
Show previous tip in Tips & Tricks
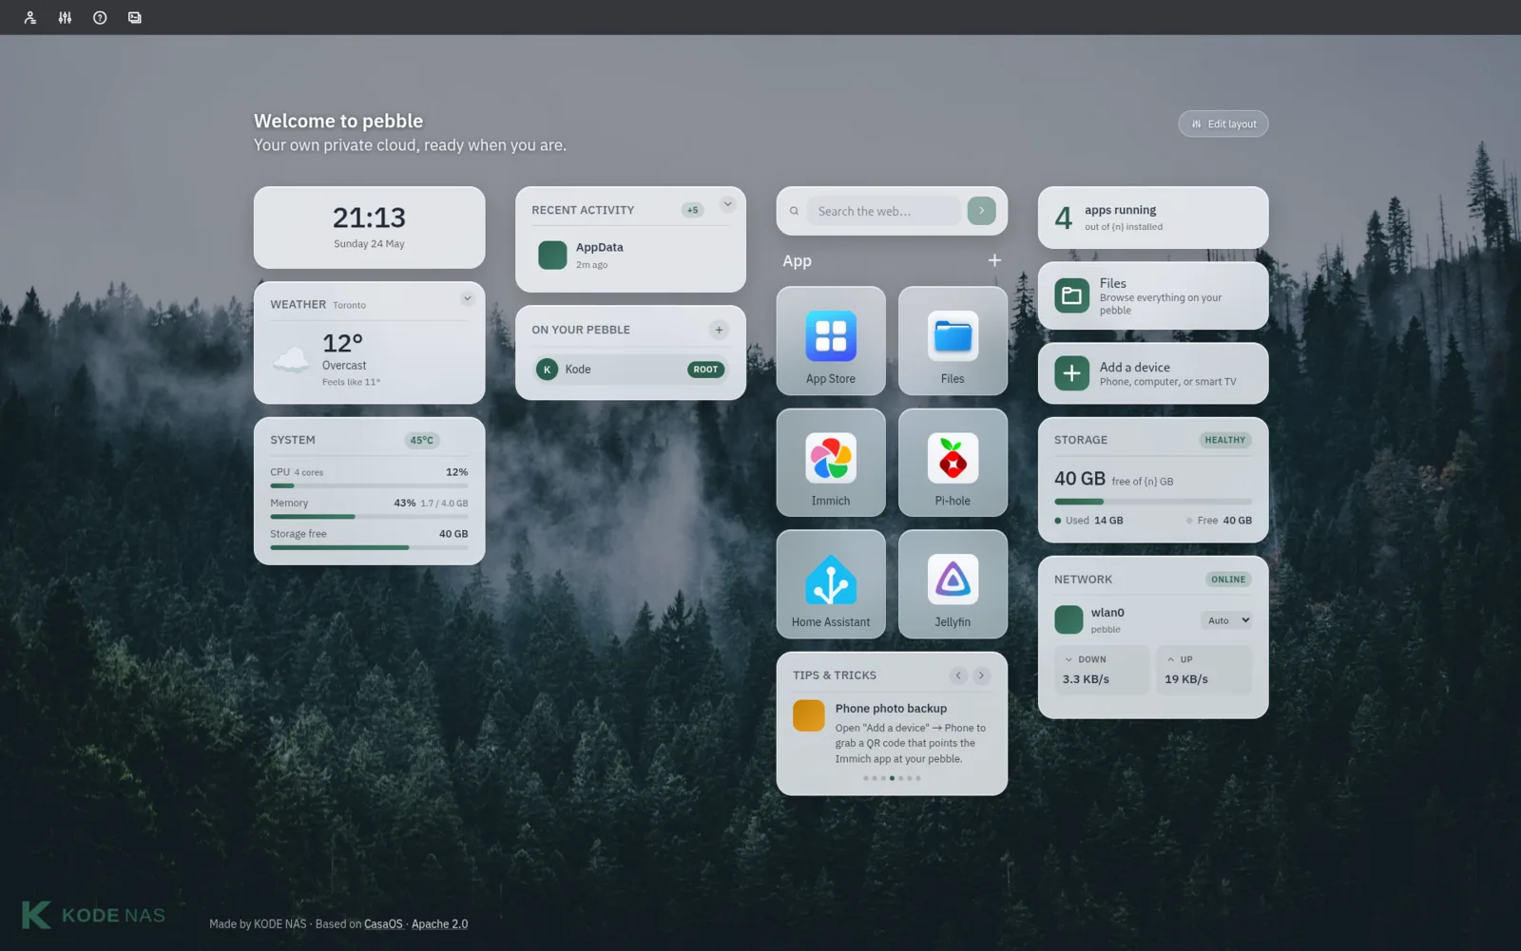coord(958,675)
